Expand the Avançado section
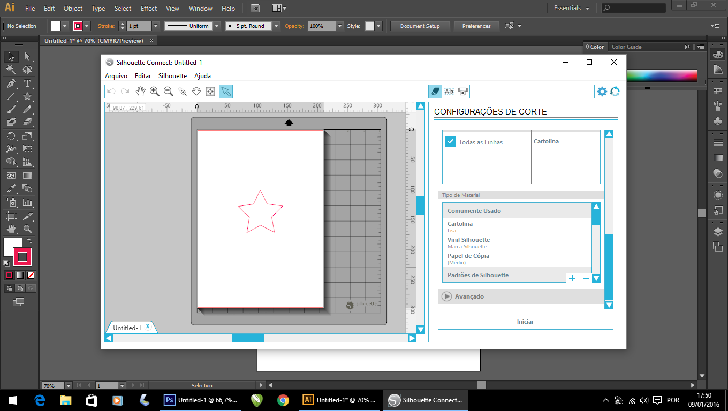 [447, 296]
